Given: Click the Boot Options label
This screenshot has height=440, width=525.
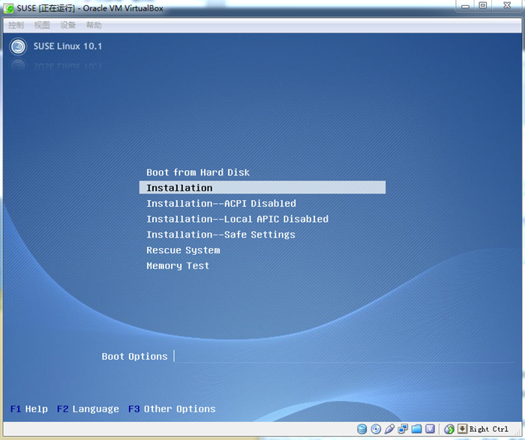Looking at the screenshot, I should pyautogui.click(x=134, y=356).
